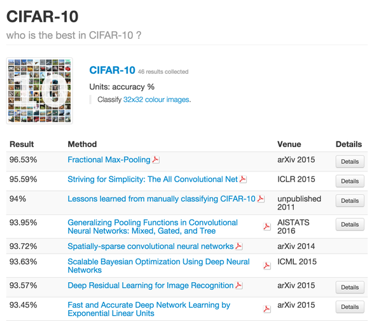Viewport: 381px width, 321px height.
Task: Select the 94% result value
Action: coord(18,199)
